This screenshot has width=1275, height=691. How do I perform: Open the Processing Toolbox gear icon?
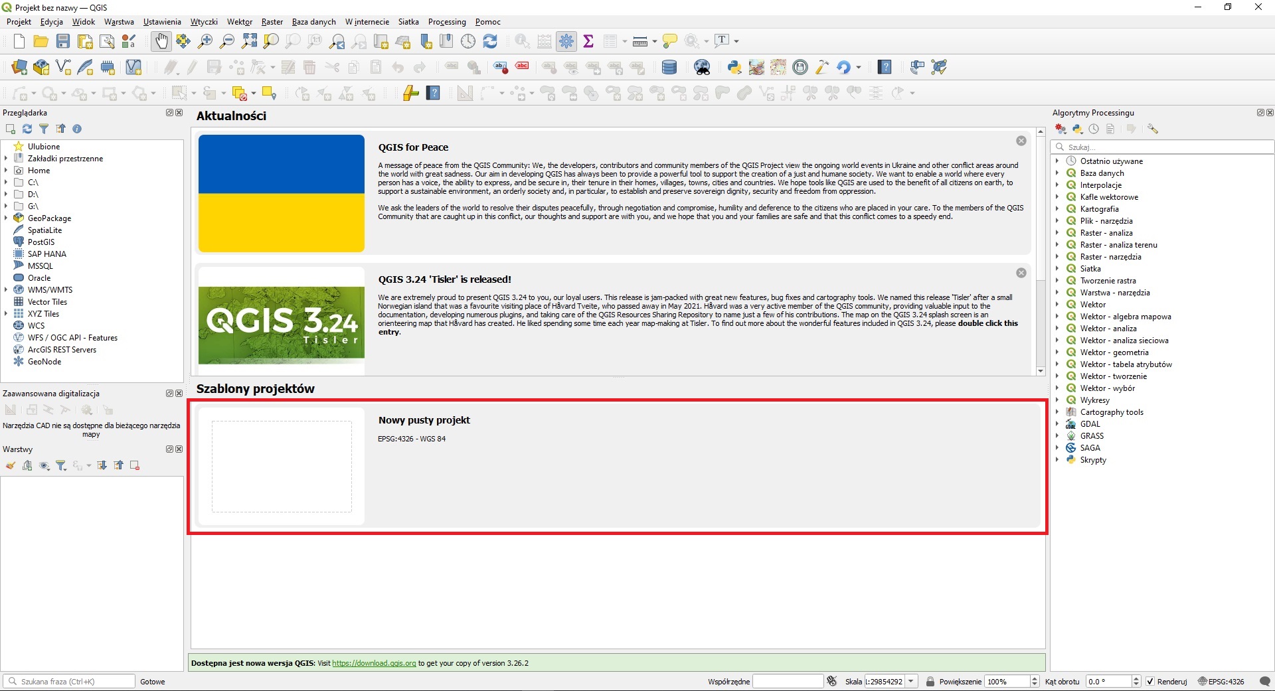click(x=566, y=41)
